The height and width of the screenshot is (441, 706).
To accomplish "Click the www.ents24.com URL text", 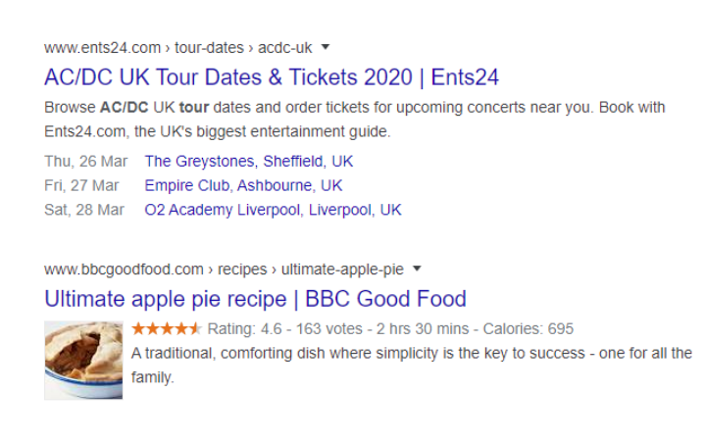I will tap(102, 48).
